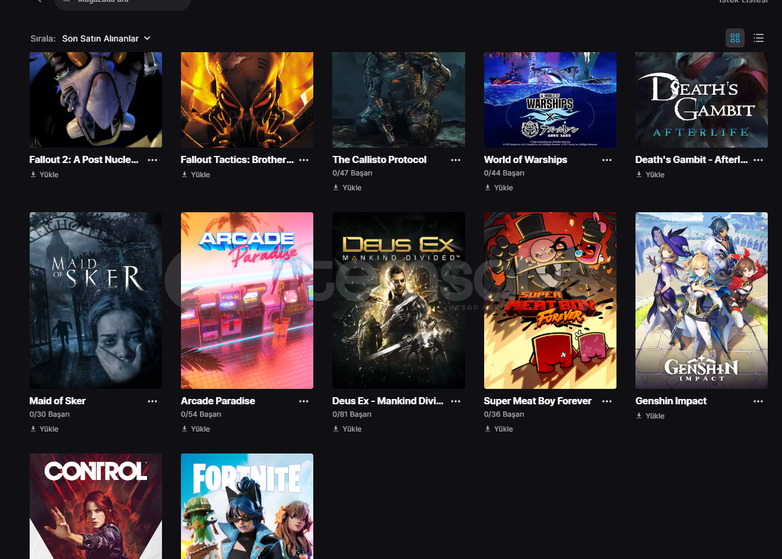This screenshot has width=782, height=559.
Task: Click 0/54 Başarı under Arcade Paradise
Action: (201, 414)
